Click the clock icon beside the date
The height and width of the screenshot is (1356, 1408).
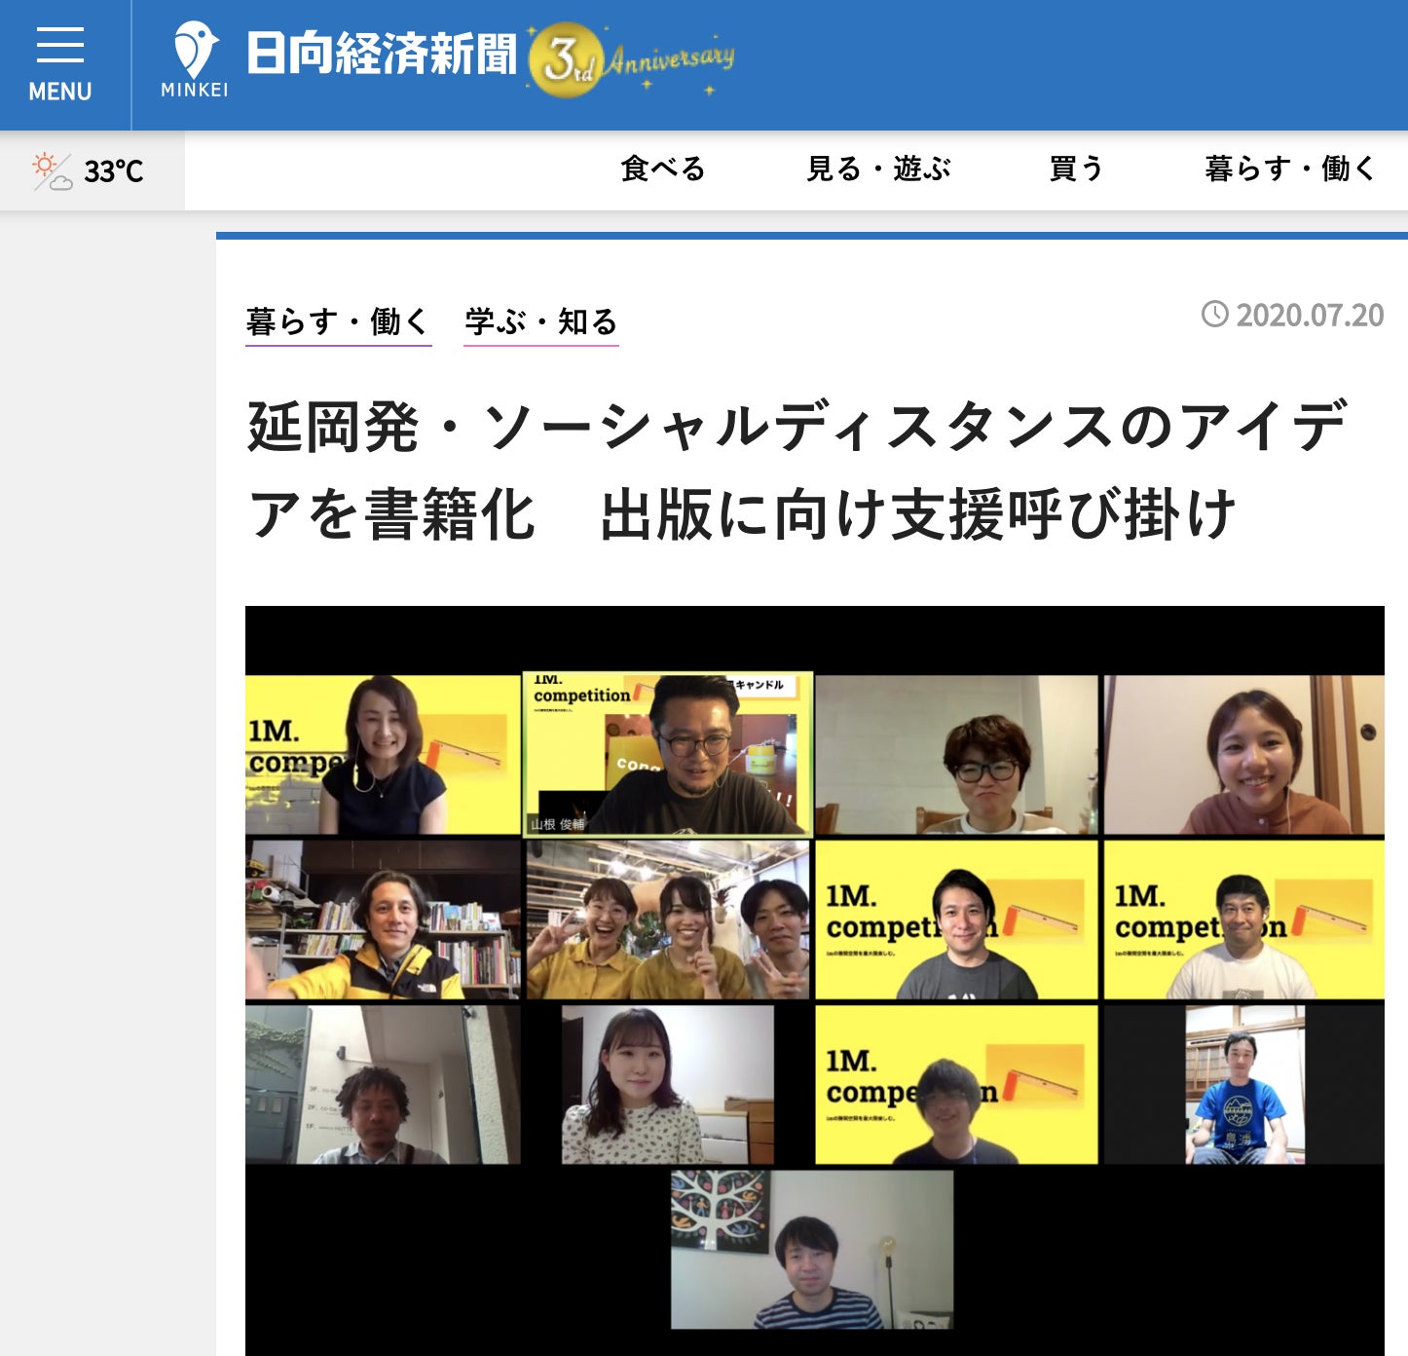(1214, 315)
